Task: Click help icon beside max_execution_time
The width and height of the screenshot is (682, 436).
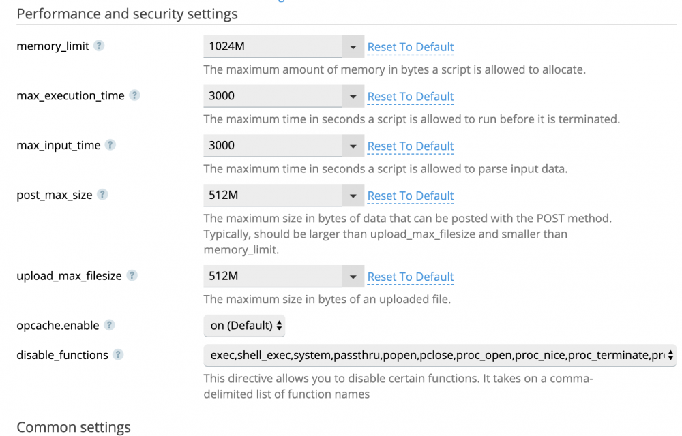Action: pos(134,95)
